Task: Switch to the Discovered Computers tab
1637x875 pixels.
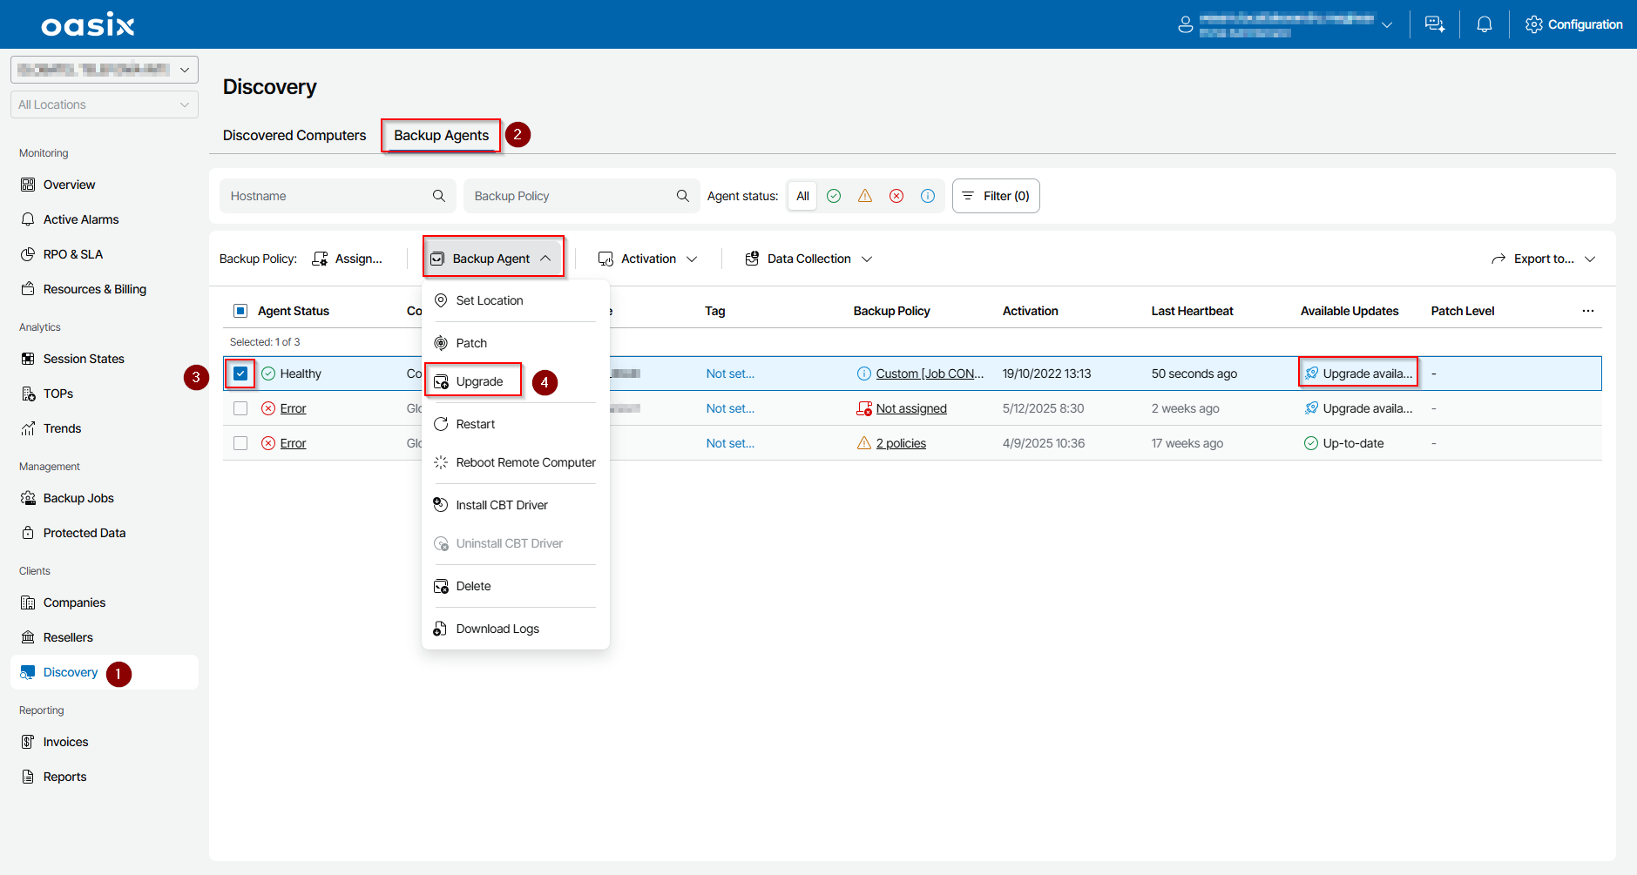Action: pos(294,135)
